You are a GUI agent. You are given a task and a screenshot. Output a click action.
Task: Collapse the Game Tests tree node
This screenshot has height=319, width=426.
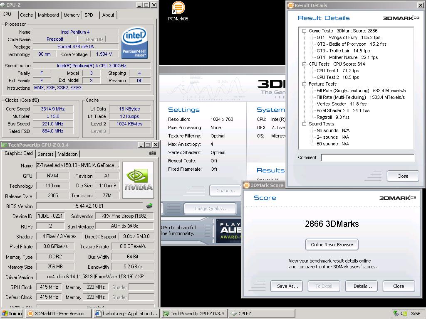tap(304, 31)
